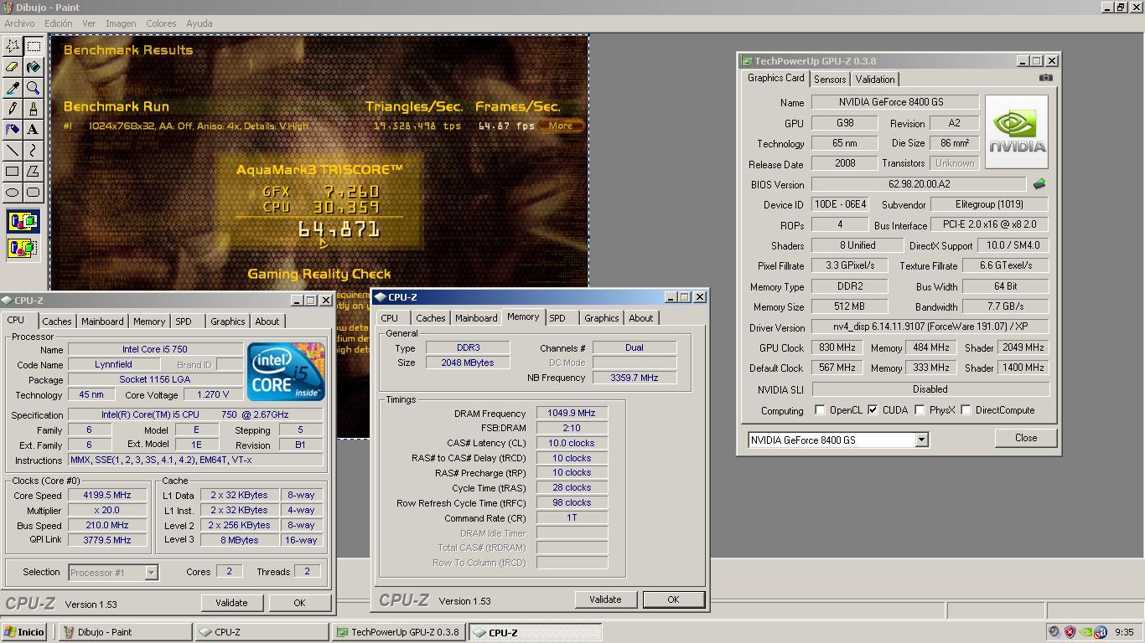Click the 9:35 system clock
The image size is (1145, 643).
(1124, 632)
